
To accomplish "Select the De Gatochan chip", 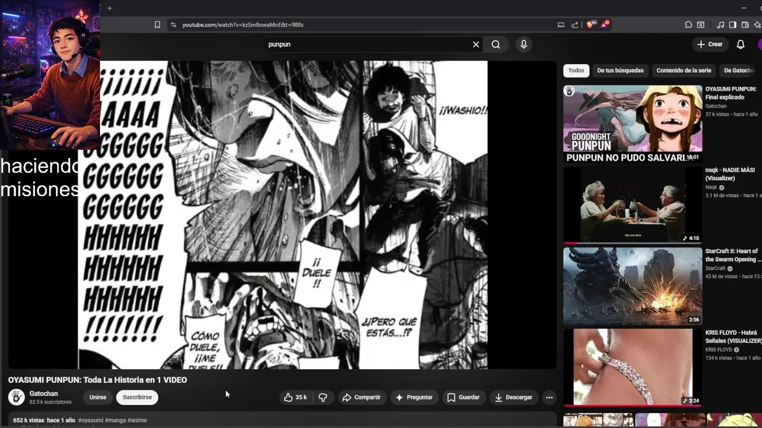I will click(x=740, y=71).
